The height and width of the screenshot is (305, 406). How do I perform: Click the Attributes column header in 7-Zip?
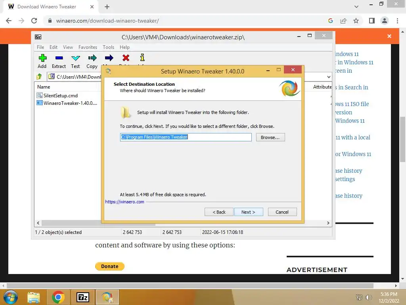pyautogui.click(x=322, y=87)
